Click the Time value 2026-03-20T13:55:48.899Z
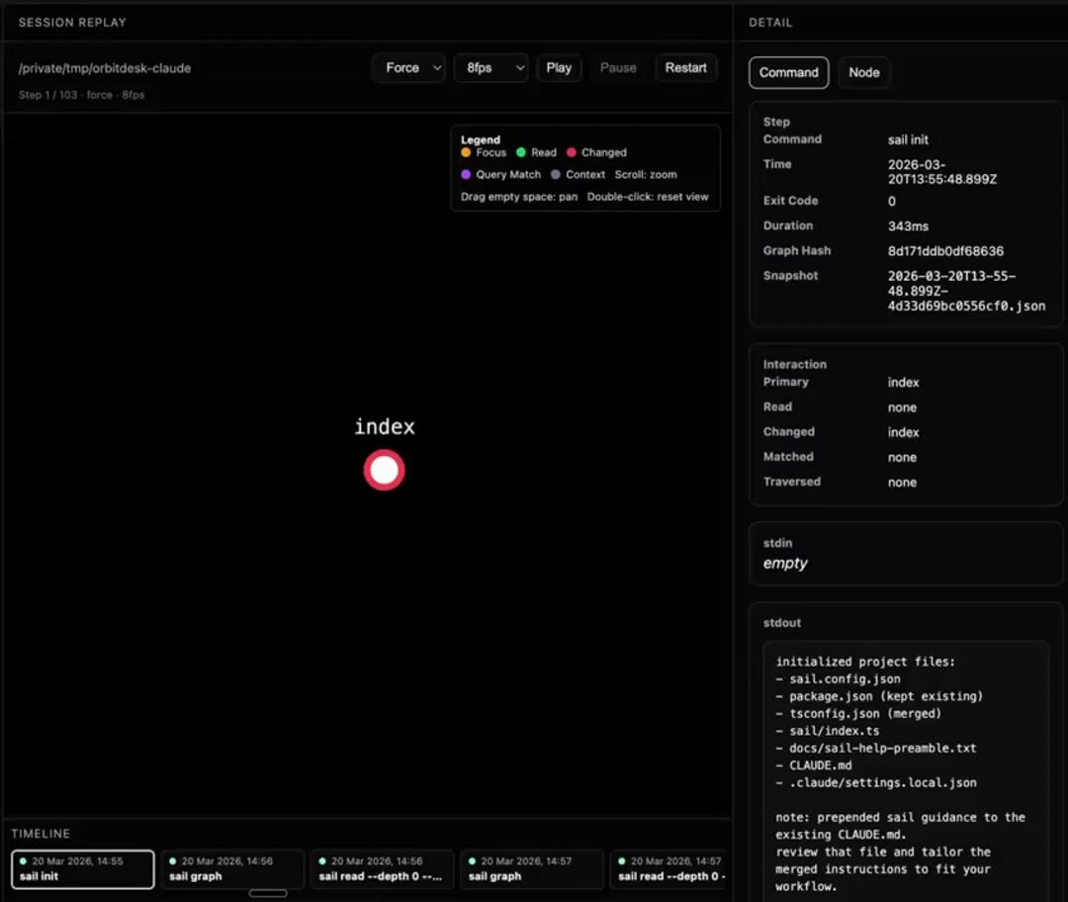The image size is (1068, 902). coord(942,172)
